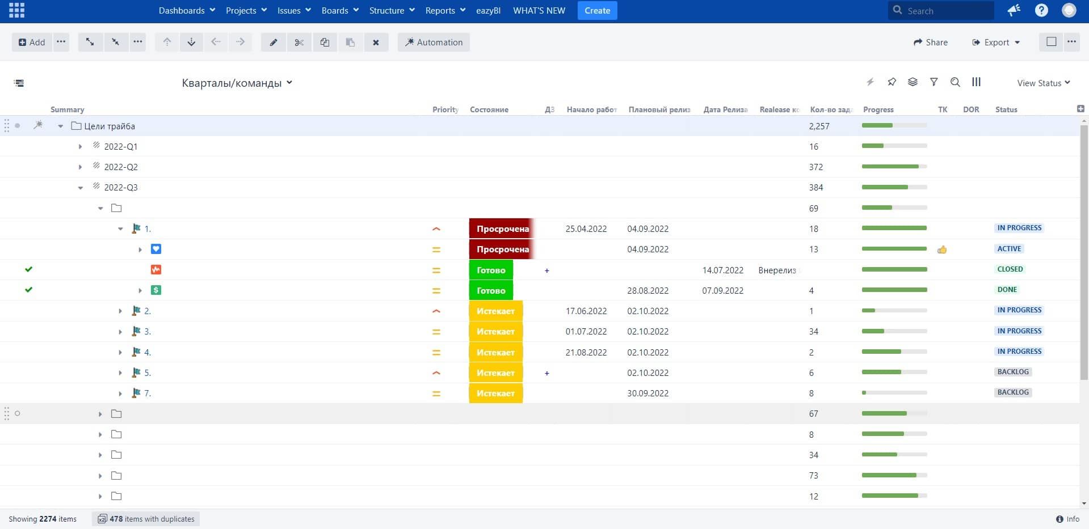Click the magnifier search icon in structure panel

955,82
